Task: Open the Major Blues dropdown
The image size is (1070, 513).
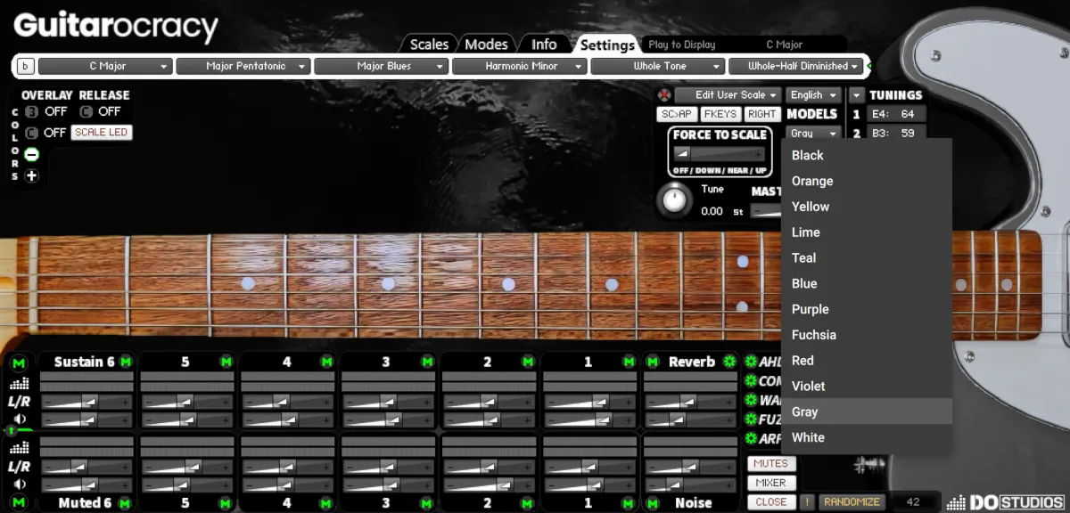Action: tap(381, 66)
